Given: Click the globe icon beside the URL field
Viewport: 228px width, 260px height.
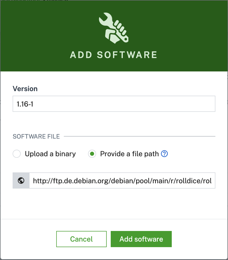Looking at the screenshot, I should (x=21, y=180).
